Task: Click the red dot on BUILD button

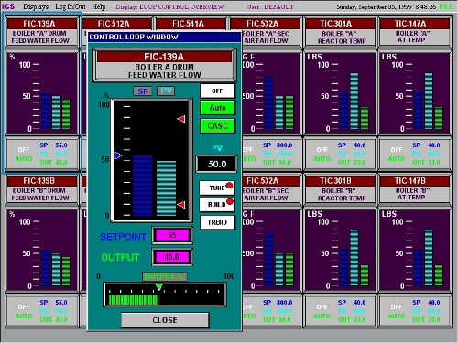Action: pyautogui.click(x=230, y=201)
